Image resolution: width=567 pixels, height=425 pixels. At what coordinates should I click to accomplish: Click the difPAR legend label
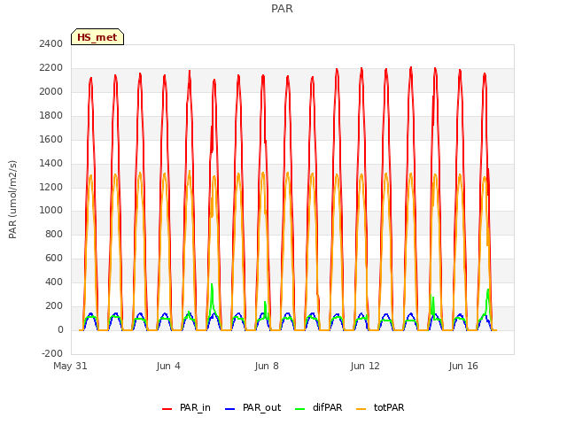tap(327, 407)
